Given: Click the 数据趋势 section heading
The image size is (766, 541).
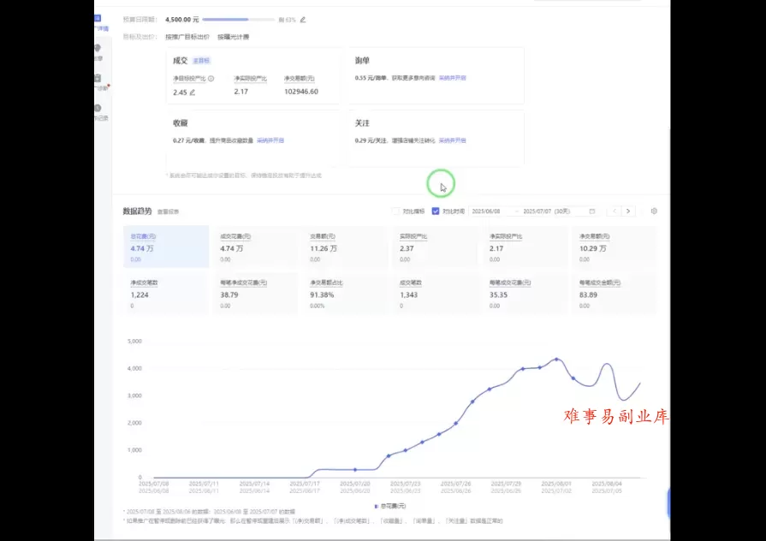Looking at the screenshot, I should tap(137, 211).
